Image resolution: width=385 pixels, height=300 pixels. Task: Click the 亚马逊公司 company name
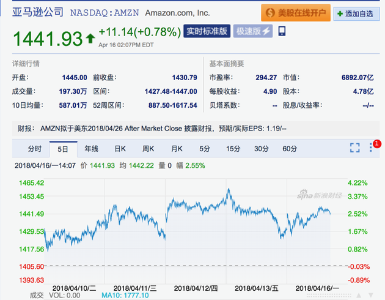point(38,12)
